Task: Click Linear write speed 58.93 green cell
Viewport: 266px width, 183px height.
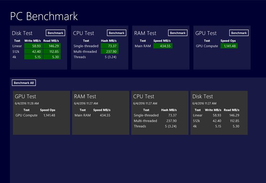Action: [x=32, y=46]
